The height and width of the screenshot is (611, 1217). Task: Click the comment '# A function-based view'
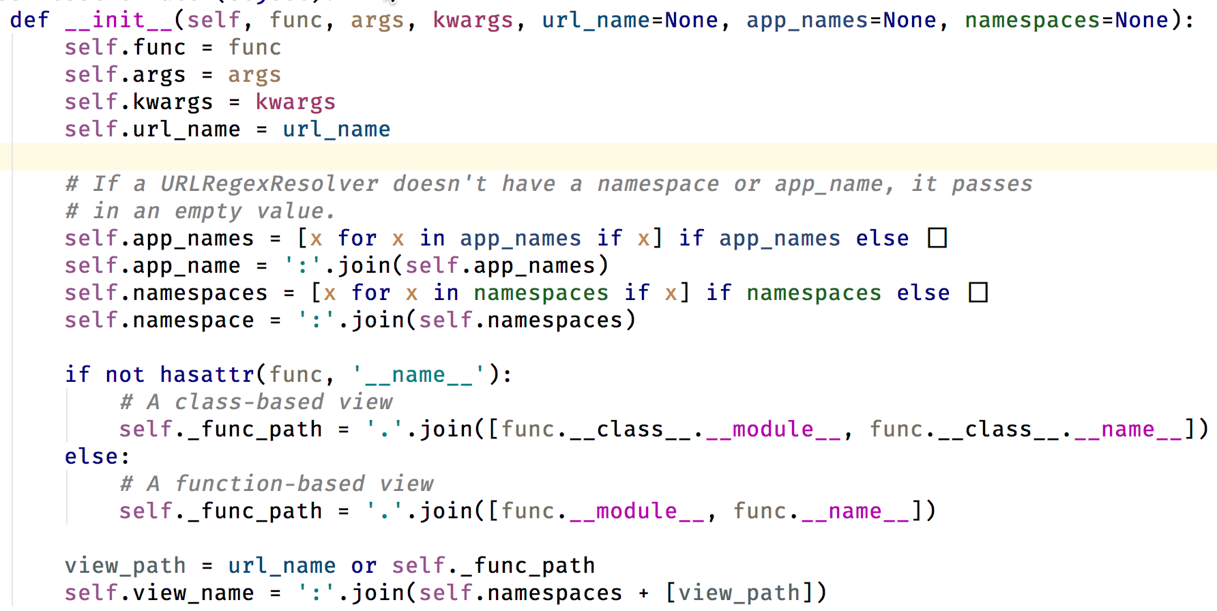click(276, 483)
